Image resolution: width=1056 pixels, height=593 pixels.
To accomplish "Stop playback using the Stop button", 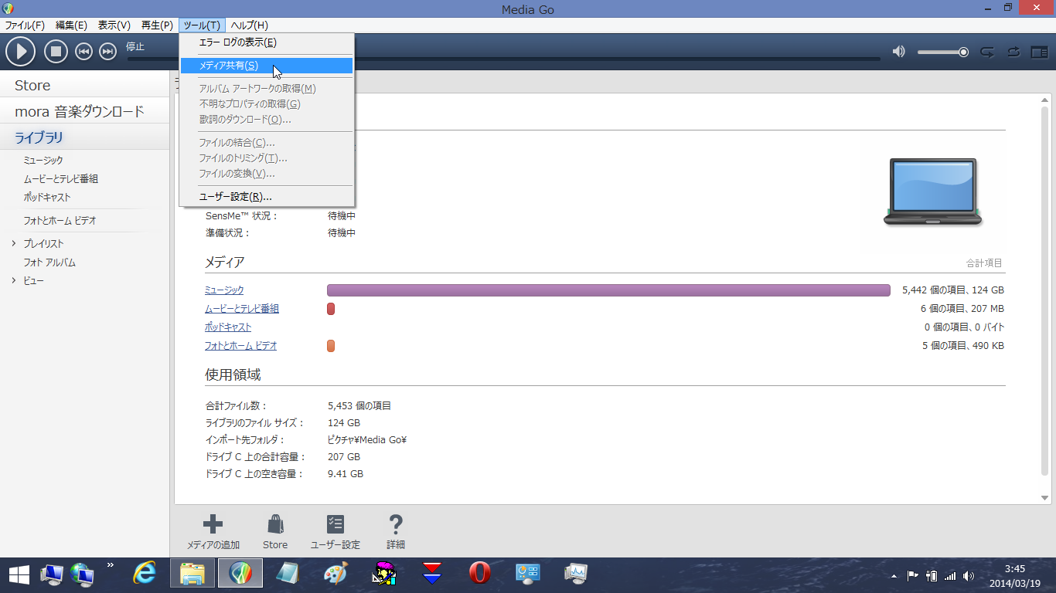I will (x=56, y=52).
